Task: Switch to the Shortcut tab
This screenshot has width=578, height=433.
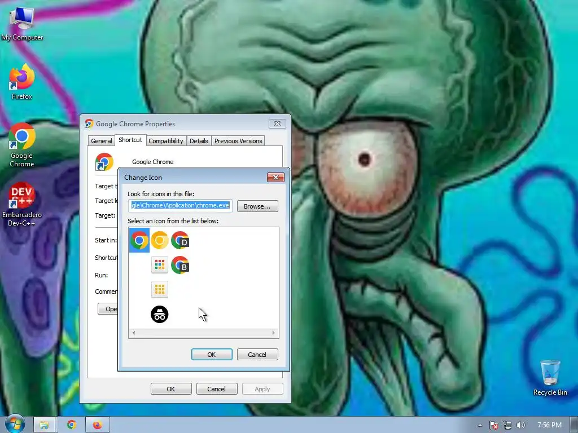Action: (130, 140)
